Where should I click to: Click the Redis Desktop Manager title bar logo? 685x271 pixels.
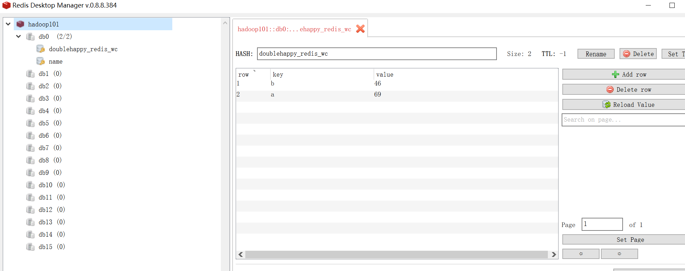point(6,5)
